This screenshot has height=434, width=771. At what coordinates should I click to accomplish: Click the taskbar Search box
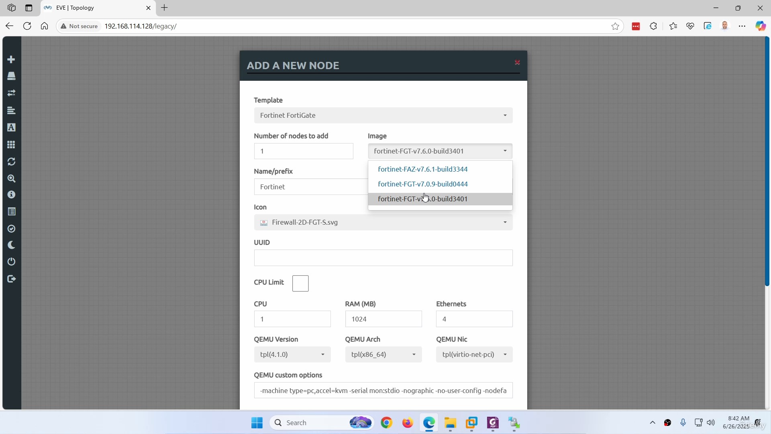(x=321, y=423)
